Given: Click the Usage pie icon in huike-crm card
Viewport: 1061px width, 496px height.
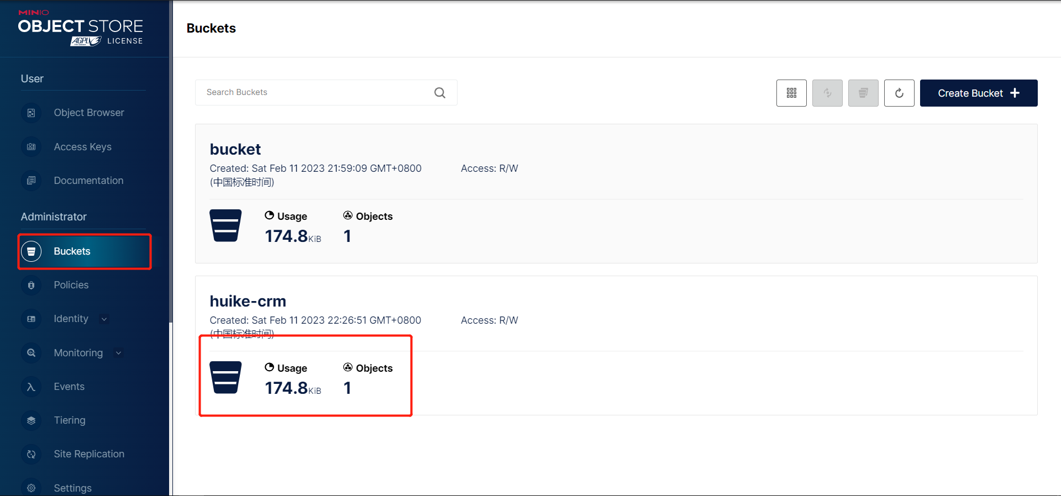Looking at the screenshot, I should click(269, 367).
